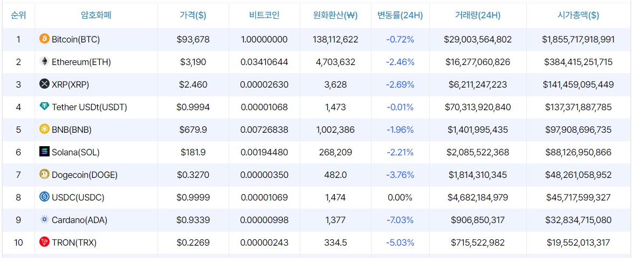Click Ethereum won value 4,703,632
Image resolution: width=633 pixels, height=258 pixels.
tap(335, 62)
